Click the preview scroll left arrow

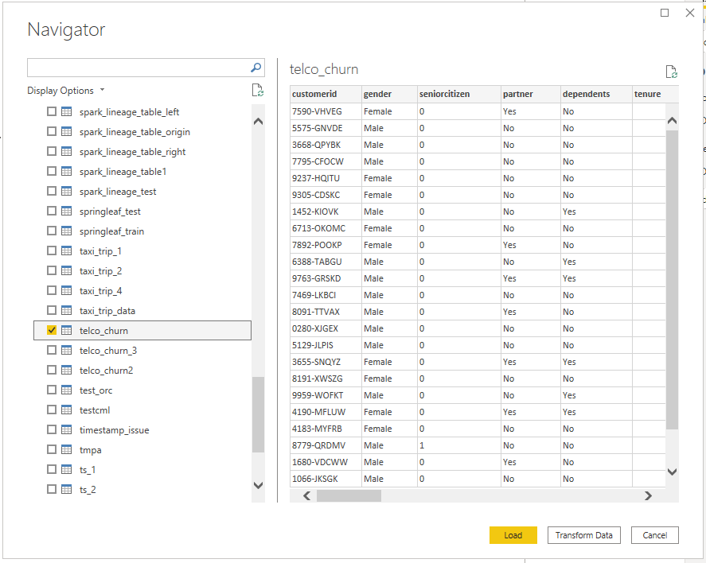(x=307, y=495)
